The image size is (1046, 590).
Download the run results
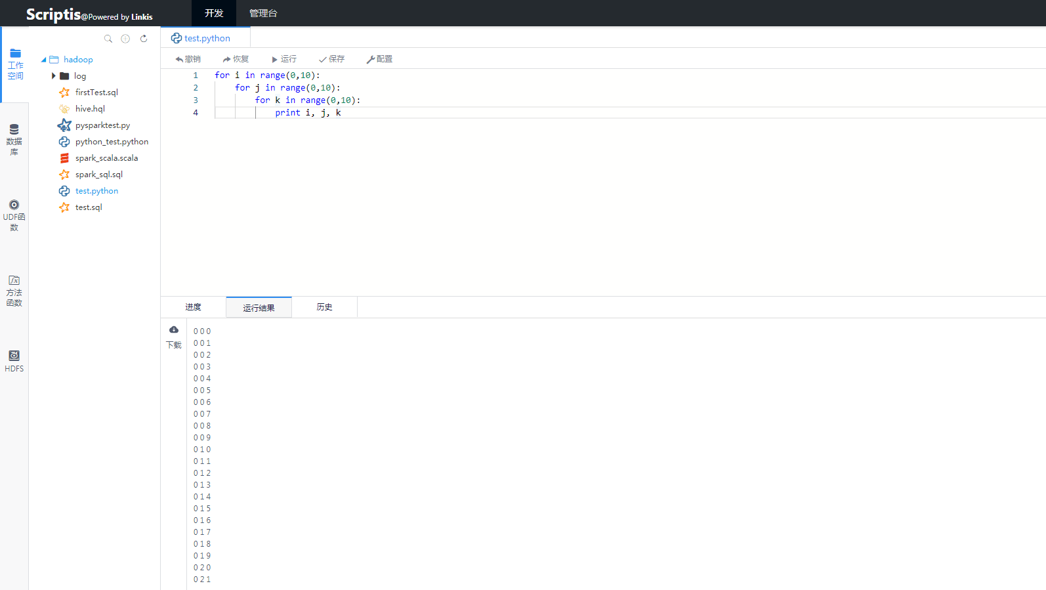pos(174,337)
